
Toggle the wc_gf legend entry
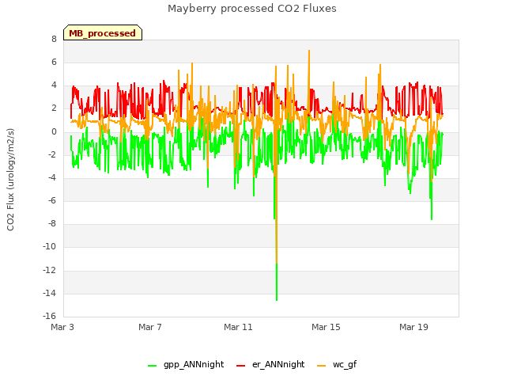337,365
